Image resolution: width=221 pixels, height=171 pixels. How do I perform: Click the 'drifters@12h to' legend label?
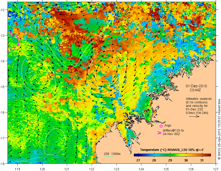(173, 131)
